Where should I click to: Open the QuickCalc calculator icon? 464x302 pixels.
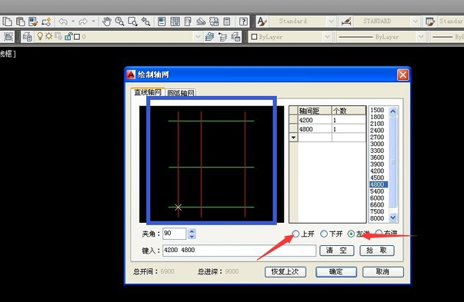[227, 22]
